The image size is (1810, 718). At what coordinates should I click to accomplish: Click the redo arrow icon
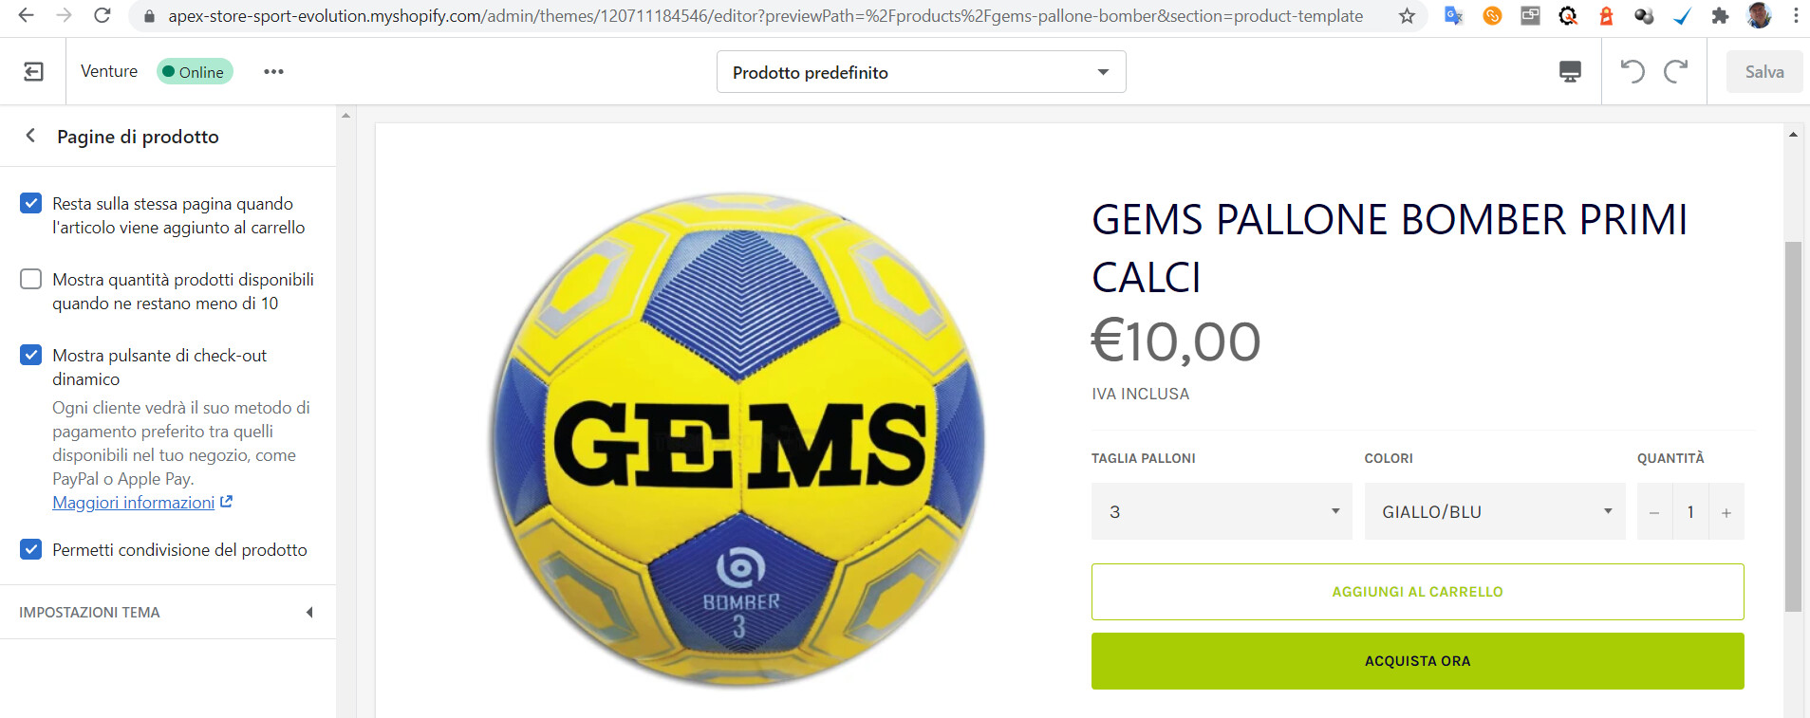tap(1676, 71)
